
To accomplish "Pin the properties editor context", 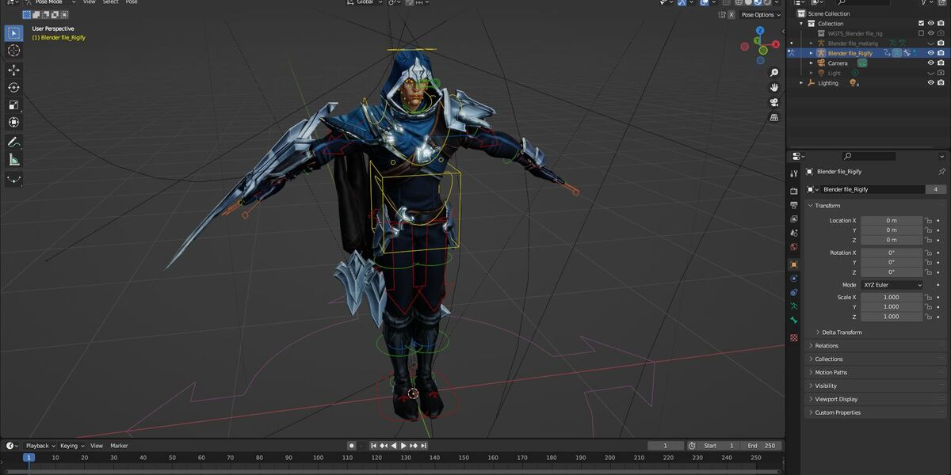I will (x=941, y=172).
